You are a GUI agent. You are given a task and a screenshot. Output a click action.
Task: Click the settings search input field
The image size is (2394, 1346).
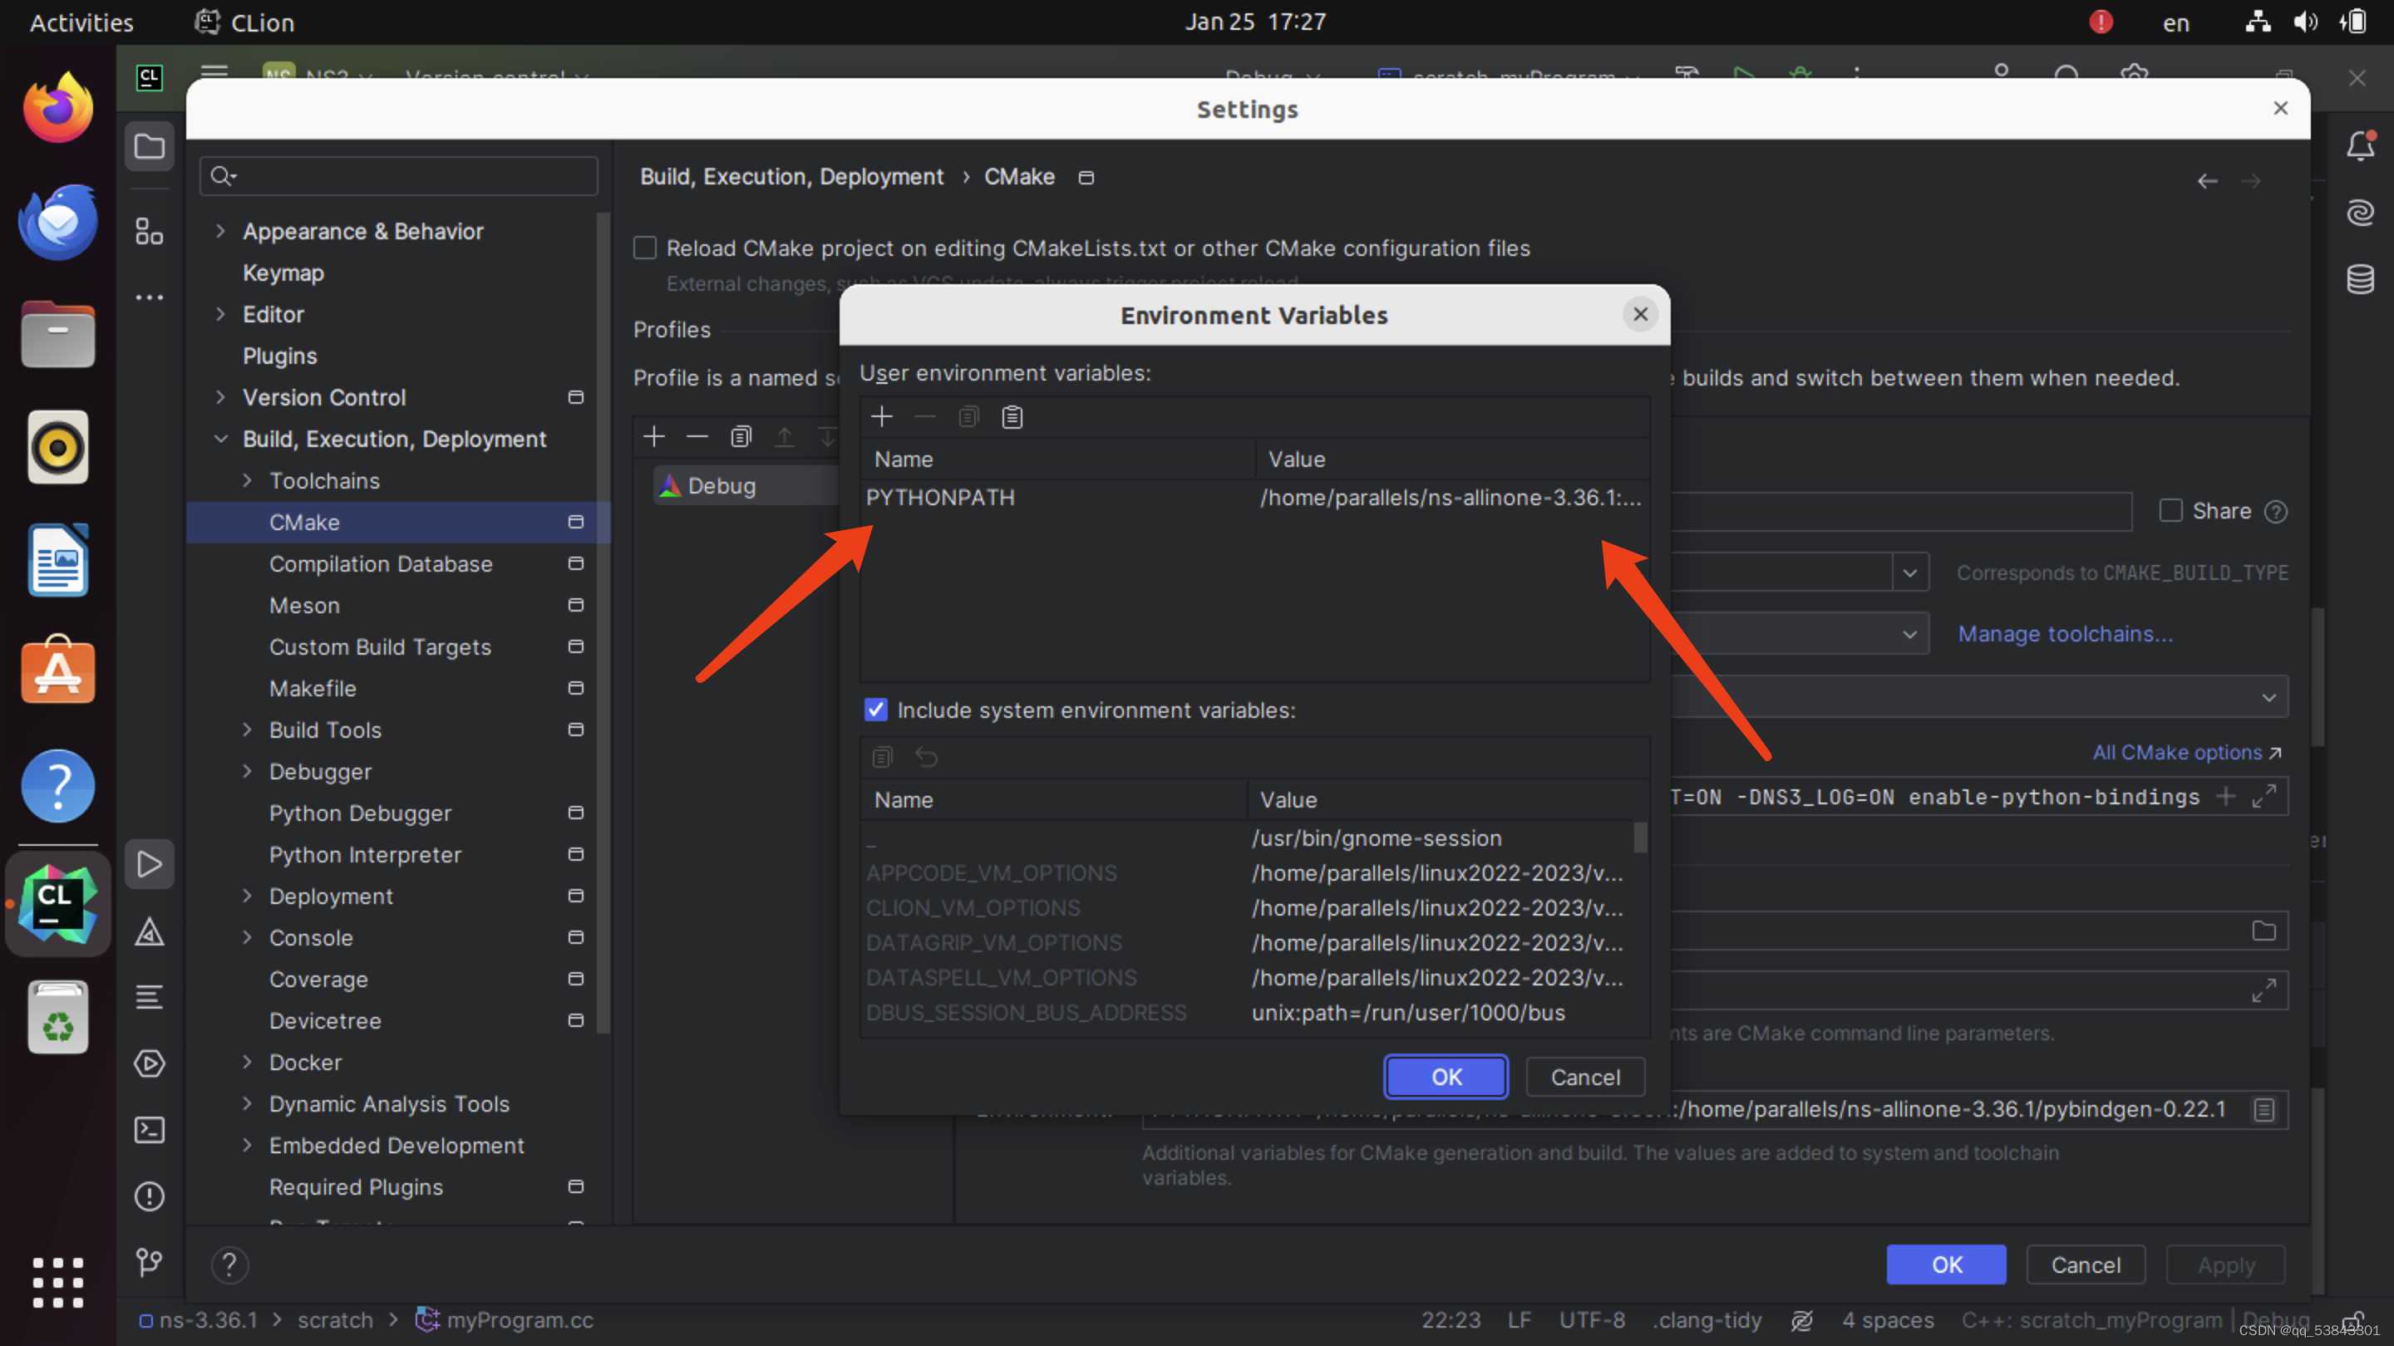coord(409,175)
